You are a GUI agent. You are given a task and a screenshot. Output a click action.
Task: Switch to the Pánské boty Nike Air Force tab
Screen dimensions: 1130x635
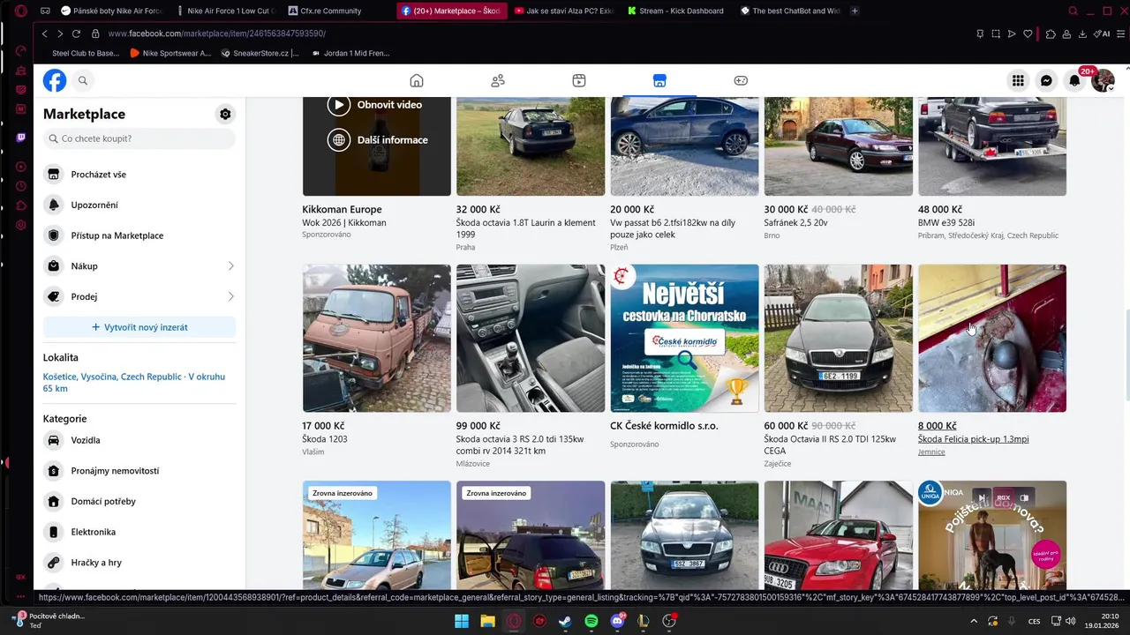[111, 11]
